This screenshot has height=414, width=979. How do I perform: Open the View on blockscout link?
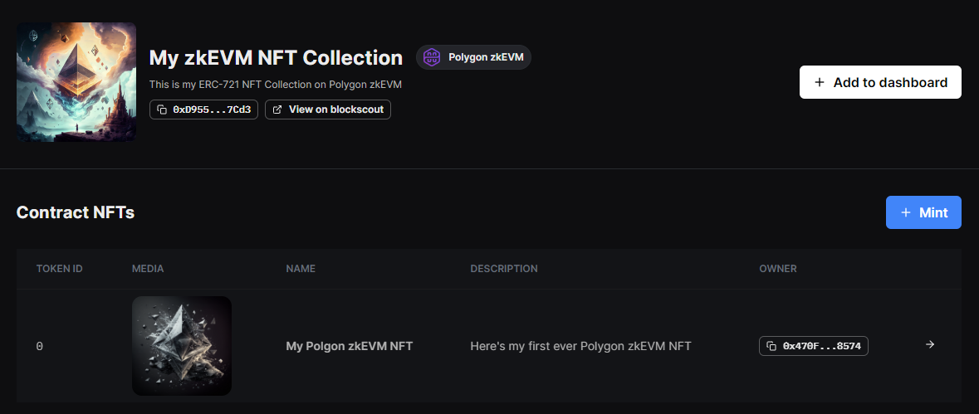pyautogui.click(x=328, y=110)
